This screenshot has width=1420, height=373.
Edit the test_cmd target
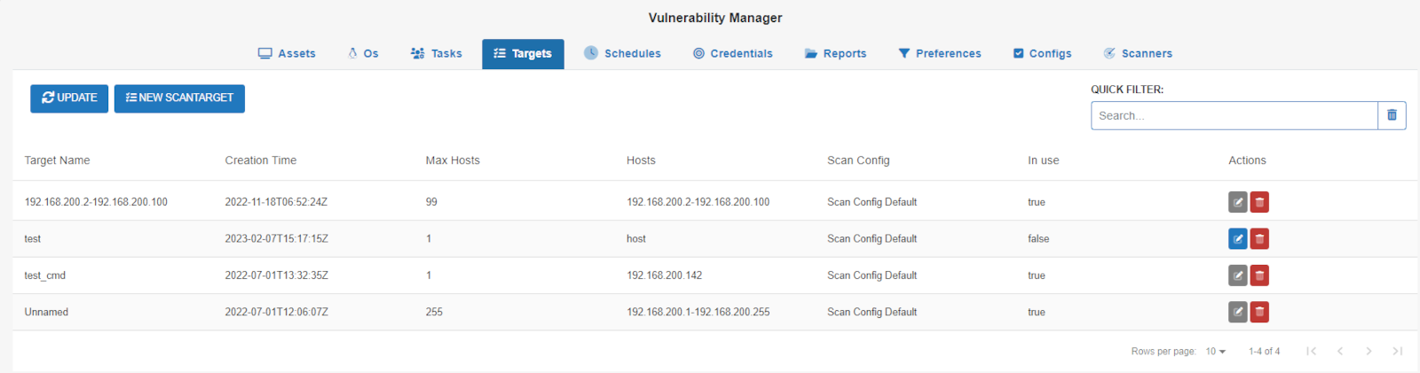[1238, 276]
